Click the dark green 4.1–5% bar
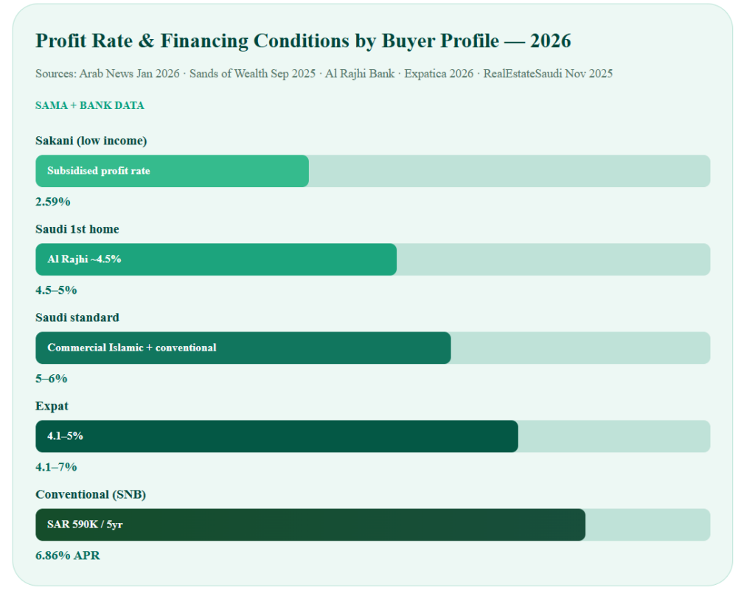The width and height of the screenshot is (755, 593). (277, 436)
